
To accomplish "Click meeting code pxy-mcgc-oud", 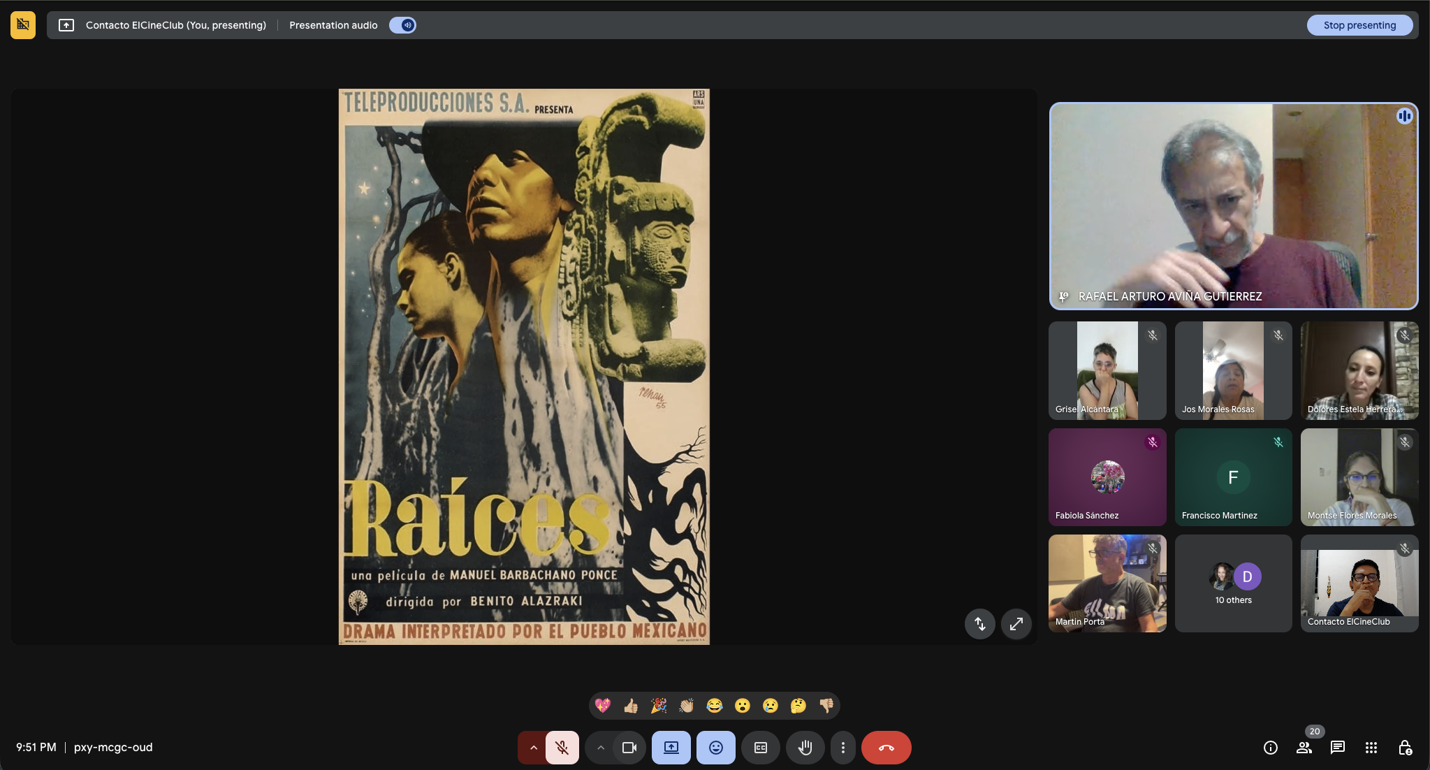I will [x=113, y=747].
